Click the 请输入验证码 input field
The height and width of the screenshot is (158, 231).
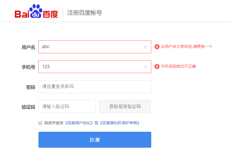tap(67, 107)
